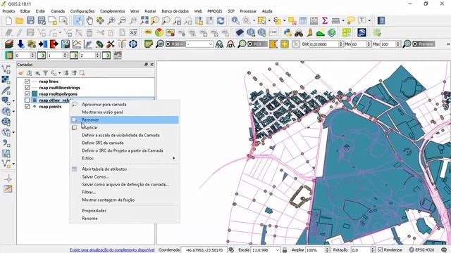Screen dimensions: 451x253
Task: Open the text annotation dropdown arrow
Action: coord(369,20)
